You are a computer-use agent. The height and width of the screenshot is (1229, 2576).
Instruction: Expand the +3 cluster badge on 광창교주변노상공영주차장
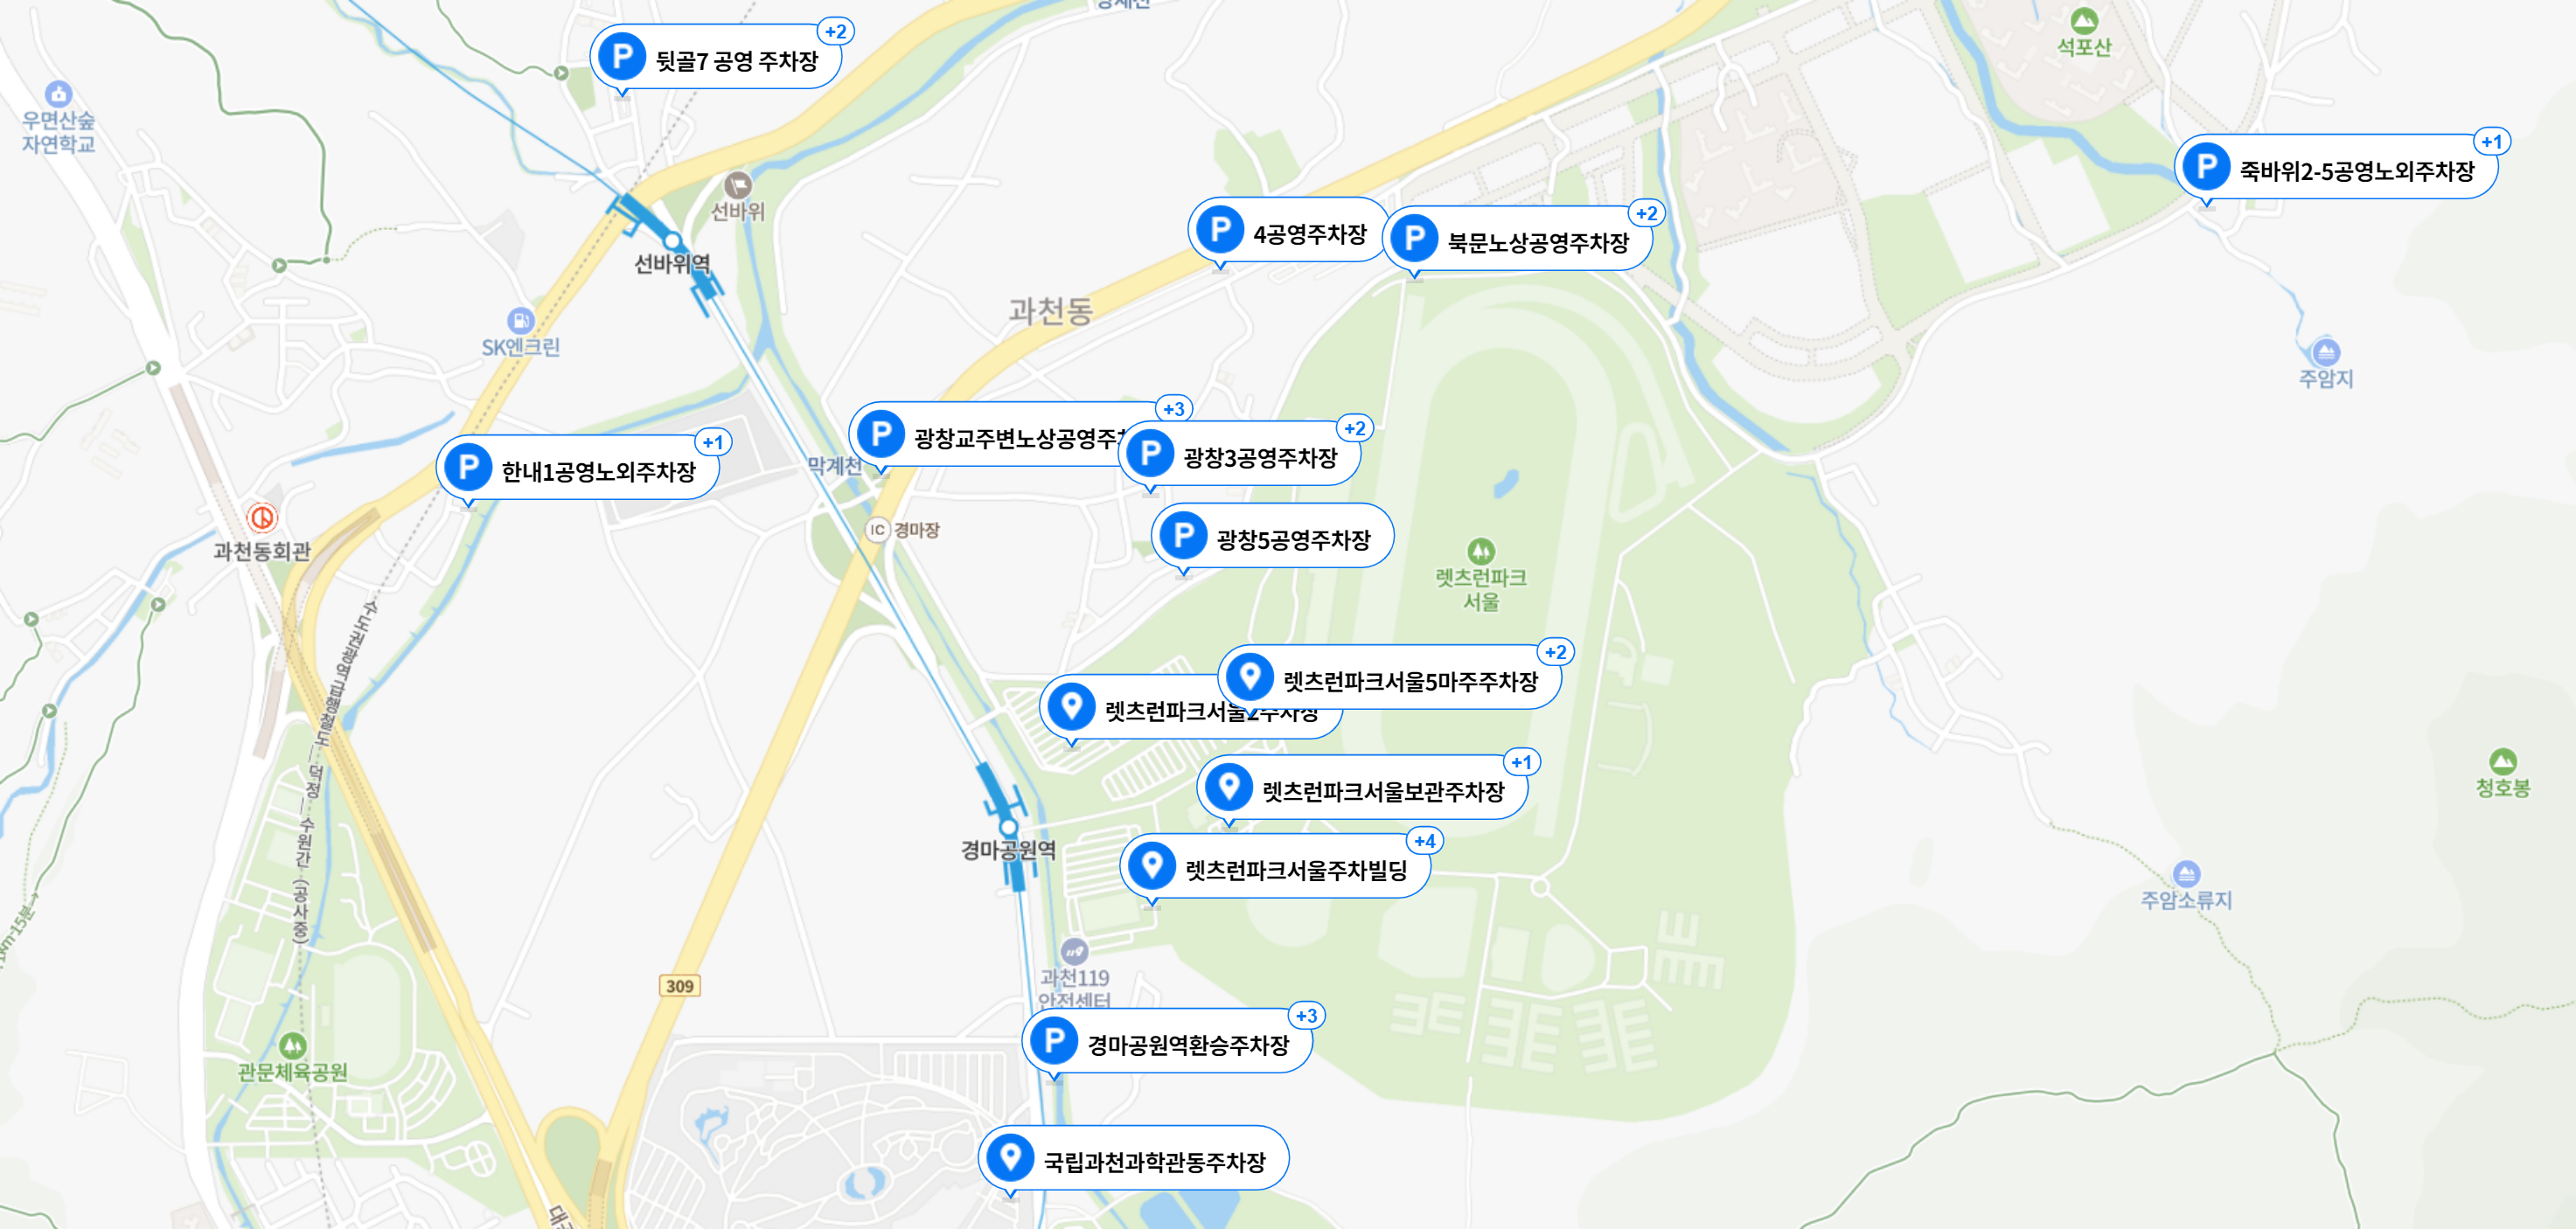1174,409
